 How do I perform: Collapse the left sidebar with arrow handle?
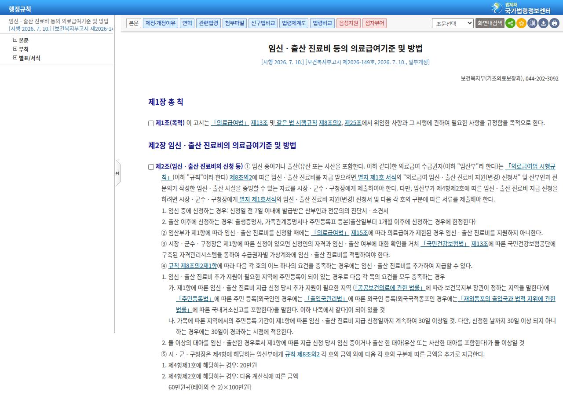pos(117,173)
